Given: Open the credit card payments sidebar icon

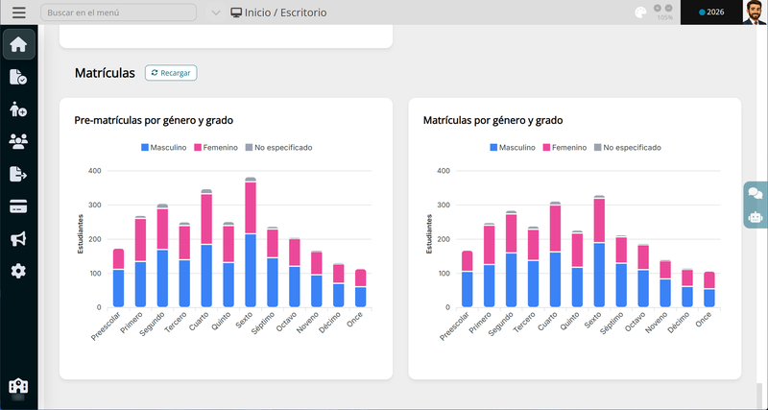Looking at the screenshot, I should tap(18, 206).
